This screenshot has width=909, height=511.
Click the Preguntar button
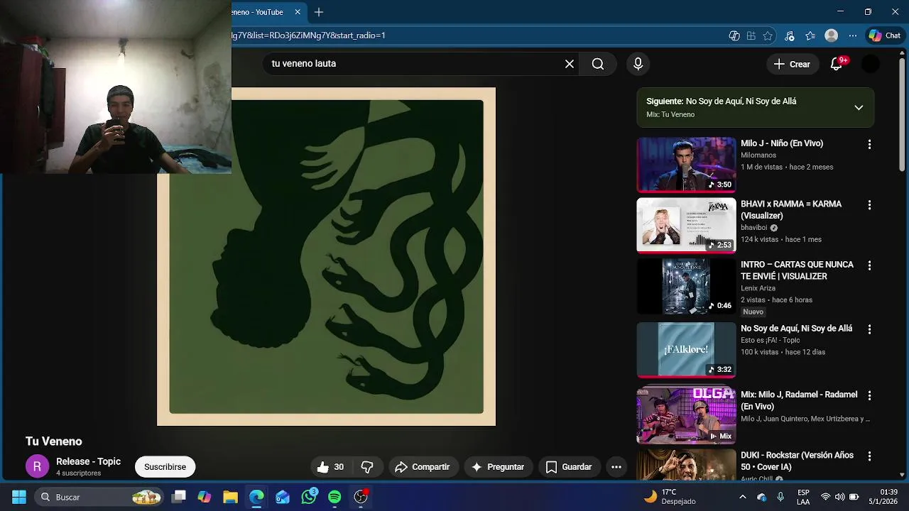[x=498, y=467]
